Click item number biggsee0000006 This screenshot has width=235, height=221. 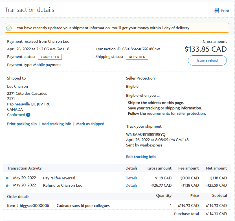tap(34, 206)
